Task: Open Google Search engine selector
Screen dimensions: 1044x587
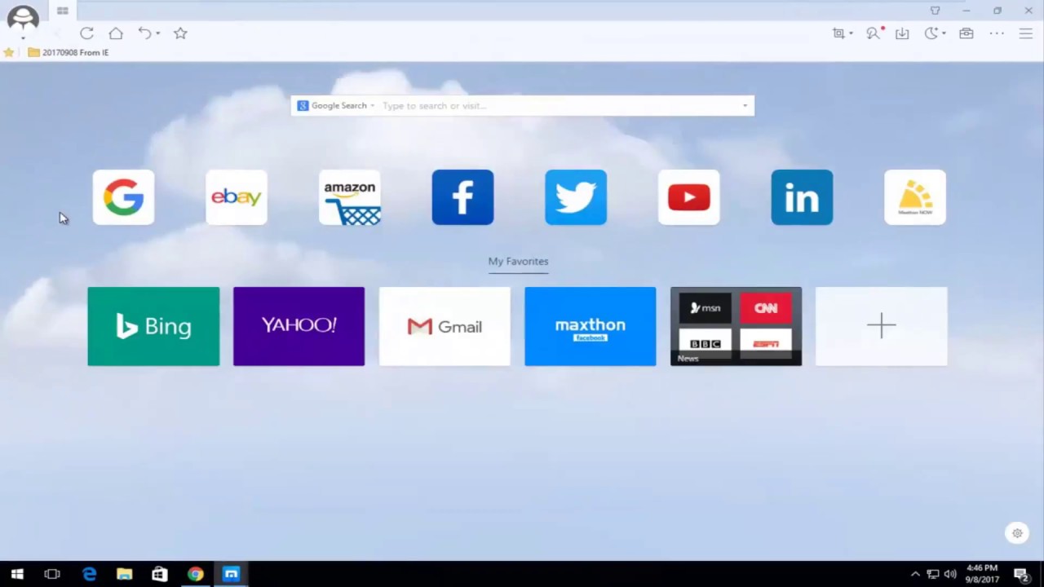Action: pyautogui.click(x=336, y=106)
